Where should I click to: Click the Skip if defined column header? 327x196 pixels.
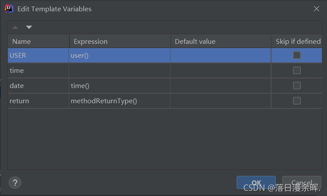(298, 41)
